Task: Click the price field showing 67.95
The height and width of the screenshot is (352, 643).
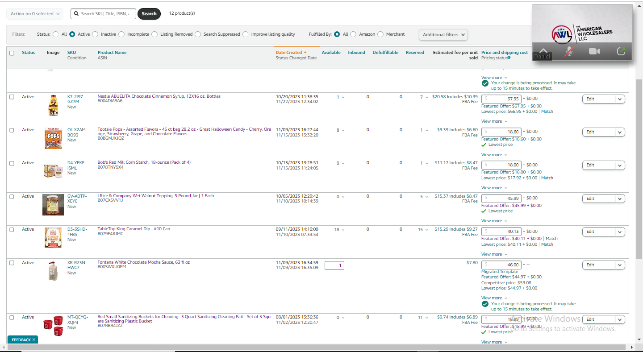Action: pyautogui.click(x=501, y=99)
